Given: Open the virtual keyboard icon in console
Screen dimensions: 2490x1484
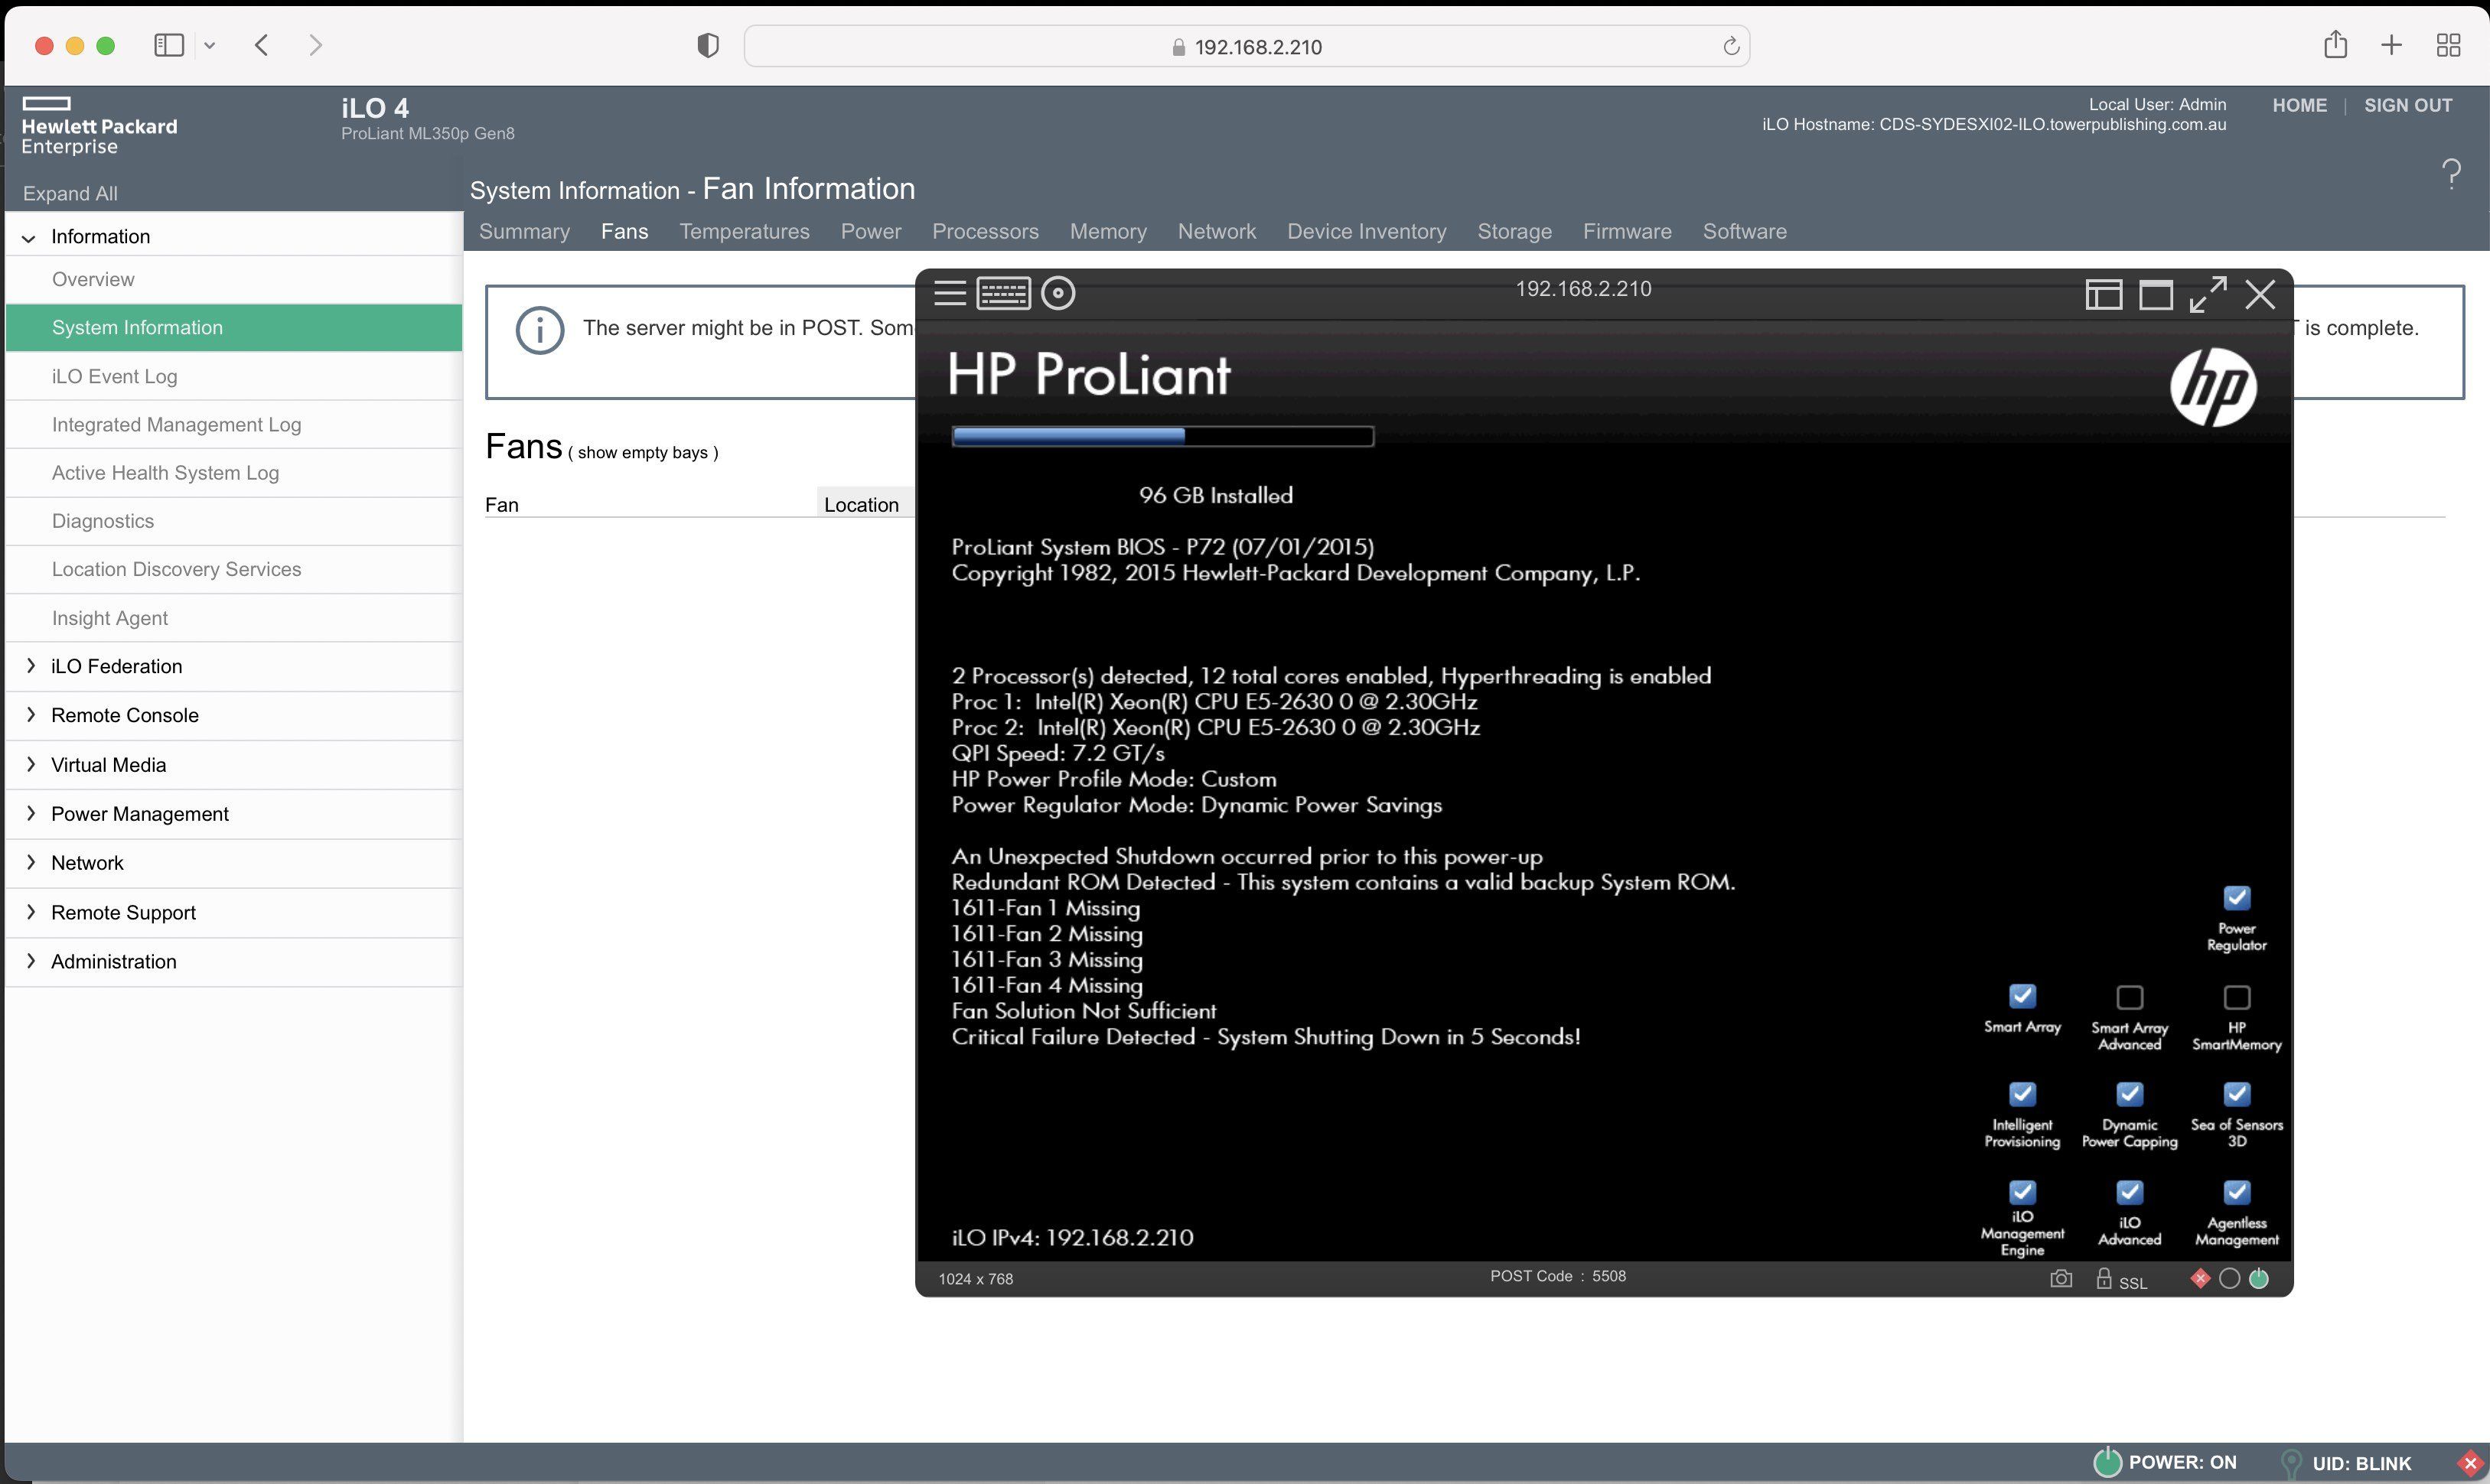Looking at the screenshot, I should 1003,293.
